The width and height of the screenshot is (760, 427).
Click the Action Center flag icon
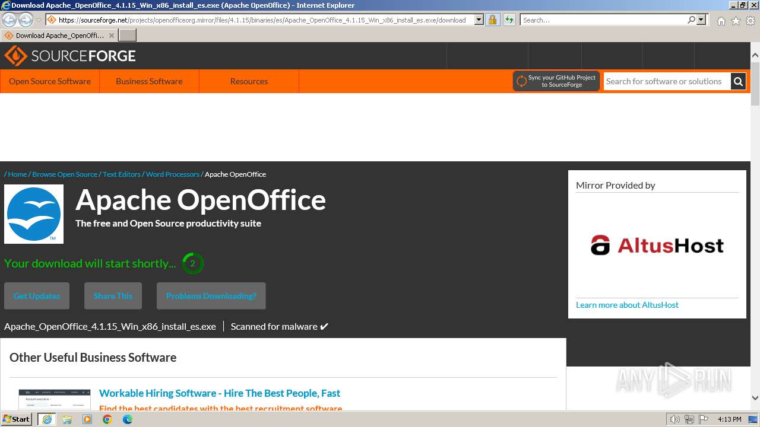pos(704,419)
